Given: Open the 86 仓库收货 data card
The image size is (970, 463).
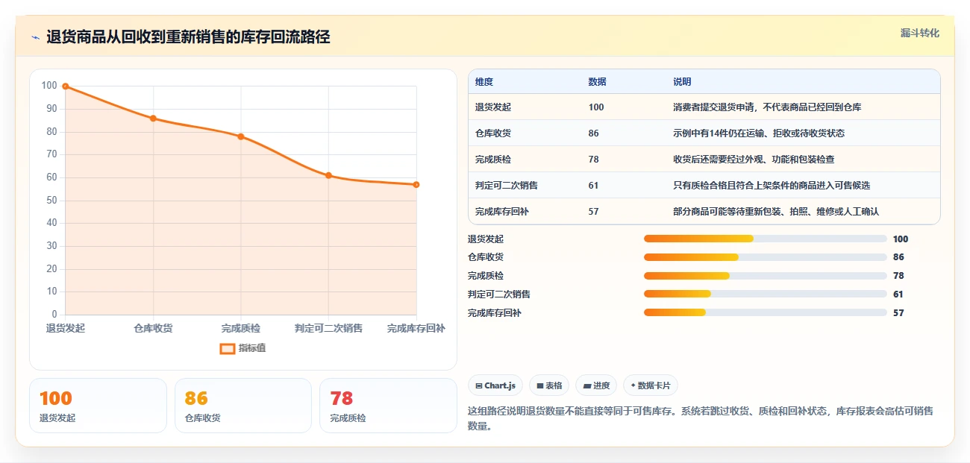Looking at the screenshot, I should click(x=242, y=406).
